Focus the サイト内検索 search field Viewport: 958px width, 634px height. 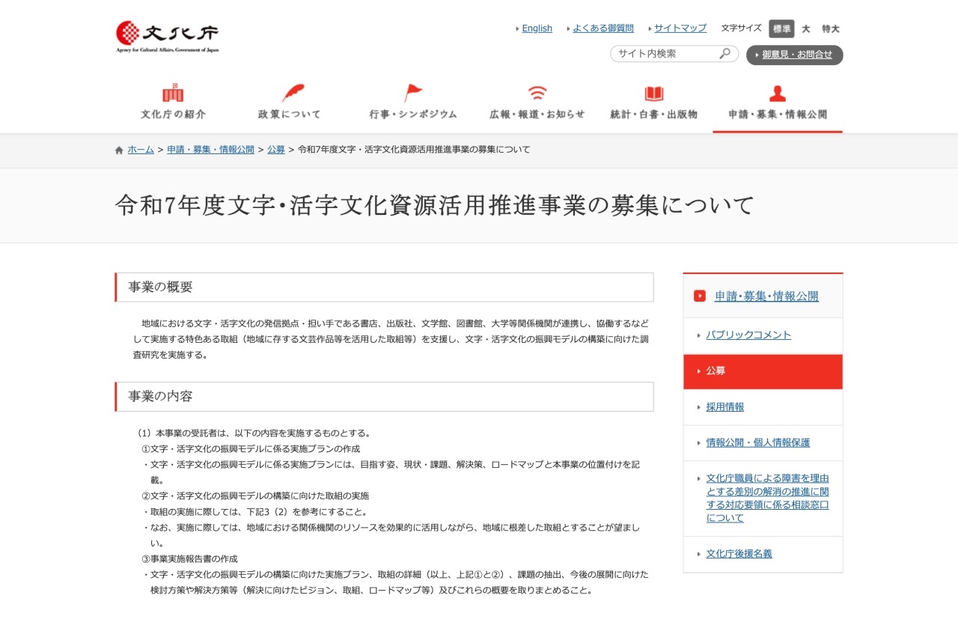(665, 54)
